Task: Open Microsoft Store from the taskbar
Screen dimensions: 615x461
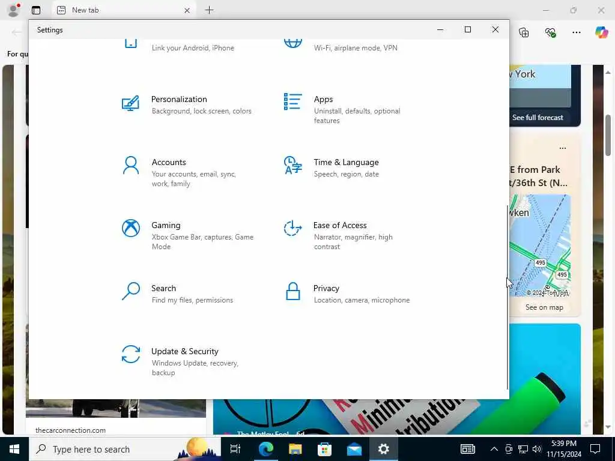Action: [324, 449]
